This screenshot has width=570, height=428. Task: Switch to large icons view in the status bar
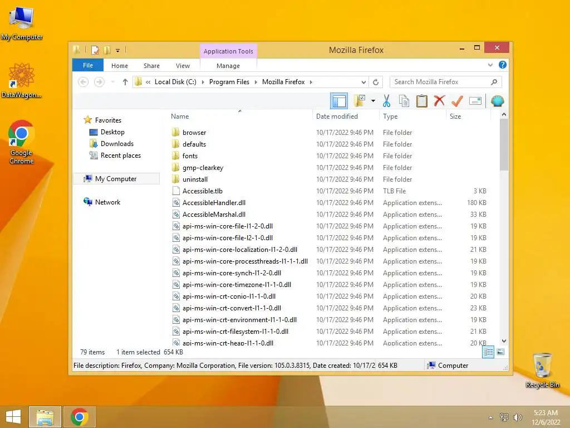(x=500, y=352)
